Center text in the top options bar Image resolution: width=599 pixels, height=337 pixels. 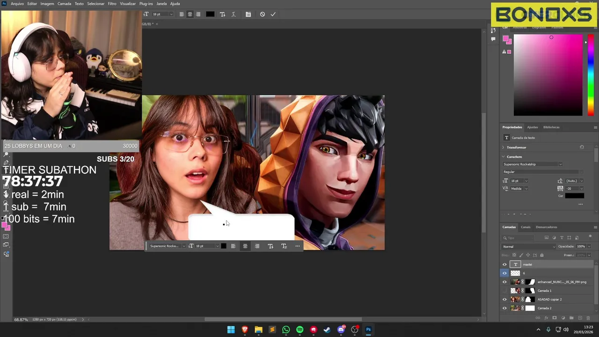(190, 14)
